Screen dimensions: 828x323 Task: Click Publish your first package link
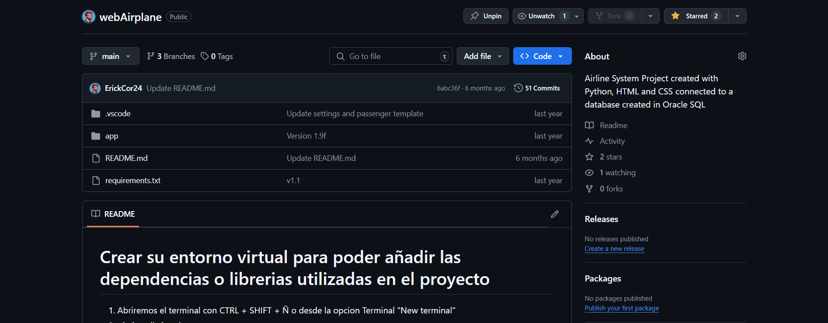[x=622, y=308]
